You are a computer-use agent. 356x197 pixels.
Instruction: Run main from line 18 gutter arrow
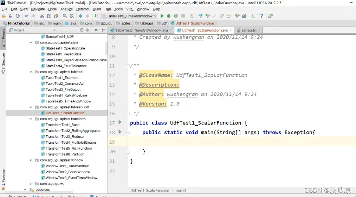point(120,132)
